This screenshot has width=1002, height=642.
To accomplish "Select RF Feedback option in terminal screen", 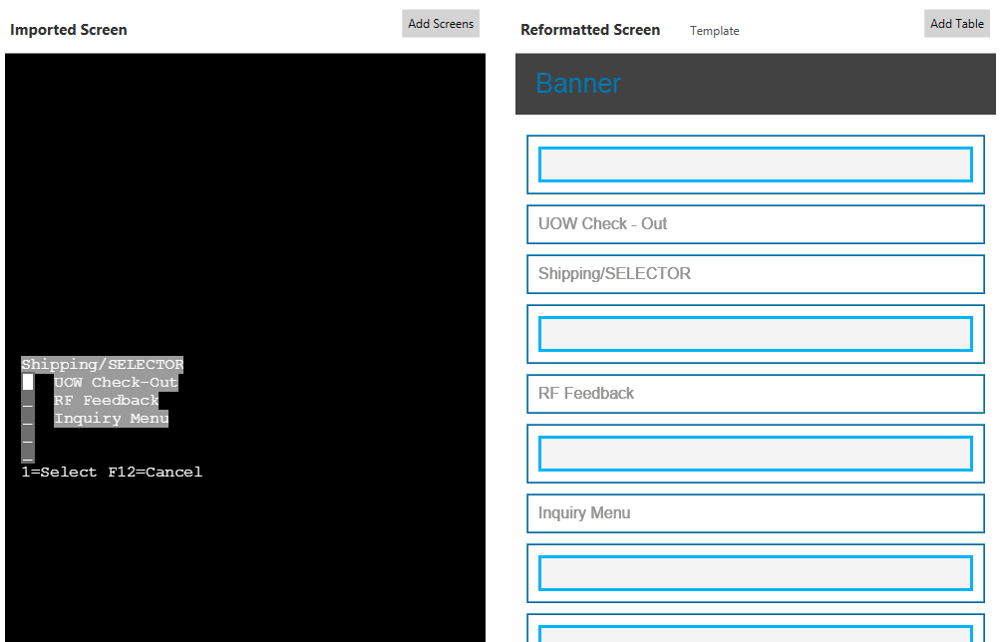I will pyautogui.click(x=107, y=401).
